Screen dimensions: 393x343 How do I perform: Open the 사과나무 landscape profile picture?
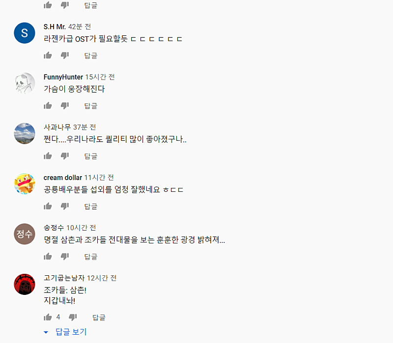[25, 133]
